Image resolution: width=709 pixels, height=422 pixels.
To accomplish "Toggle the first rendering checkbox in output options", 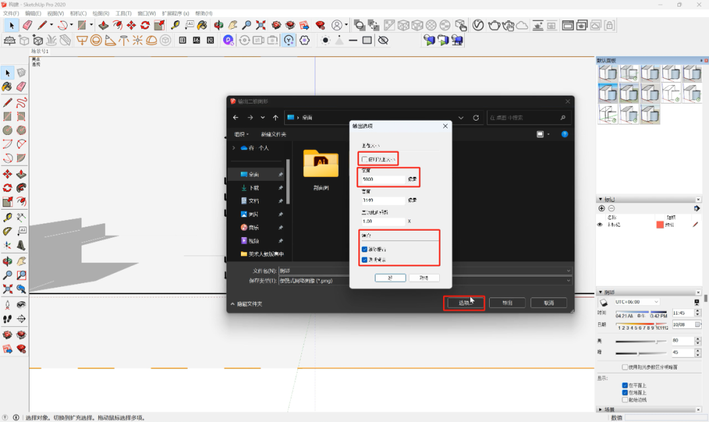I will coord(364,249).
